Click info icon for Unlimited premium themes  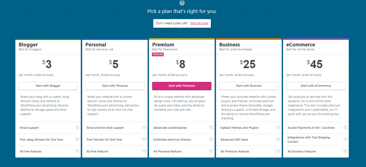coord(211,139)
